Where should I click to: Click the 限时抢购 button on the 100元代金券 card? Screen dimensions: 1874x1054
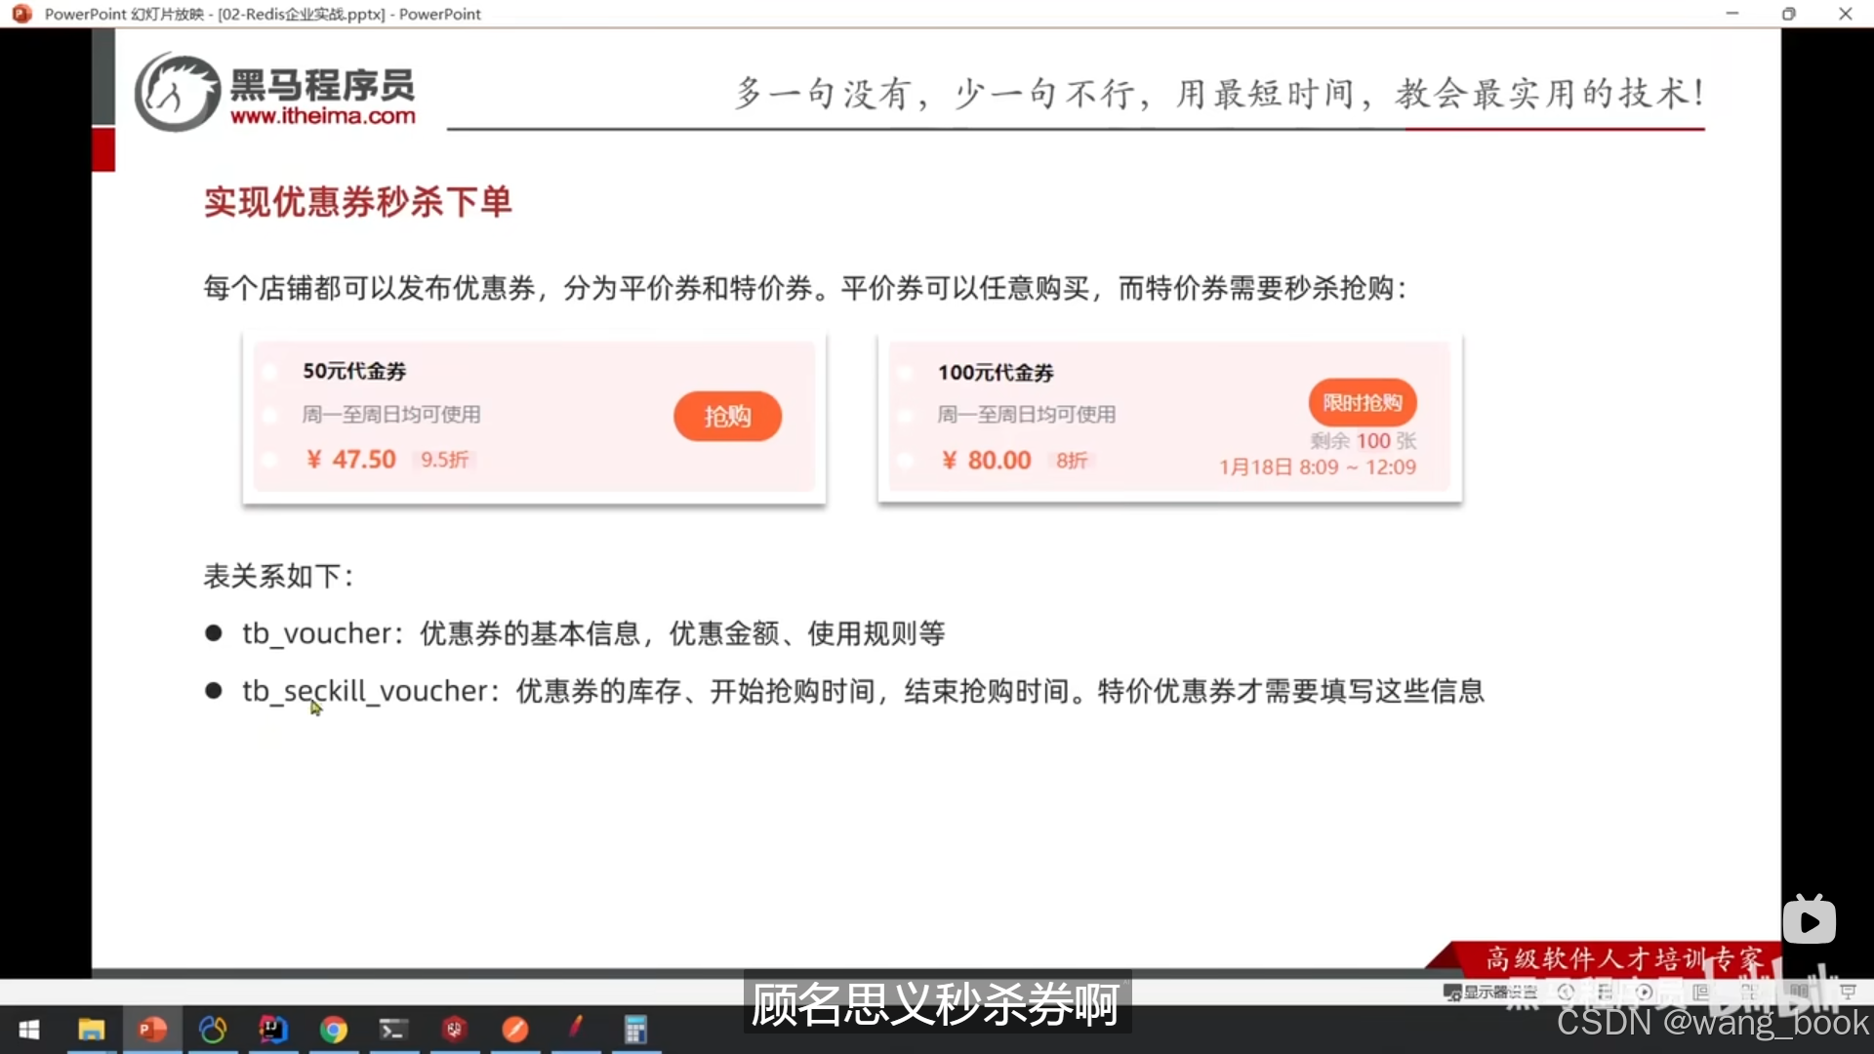click(1361, 401)
